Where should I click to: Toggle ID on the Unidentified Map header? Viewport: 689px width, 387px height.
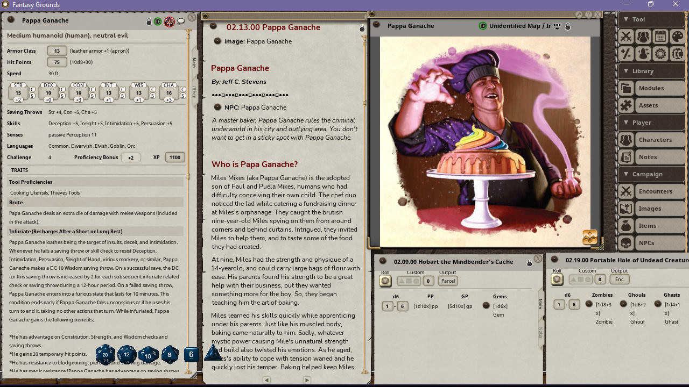tap(483, 25)
